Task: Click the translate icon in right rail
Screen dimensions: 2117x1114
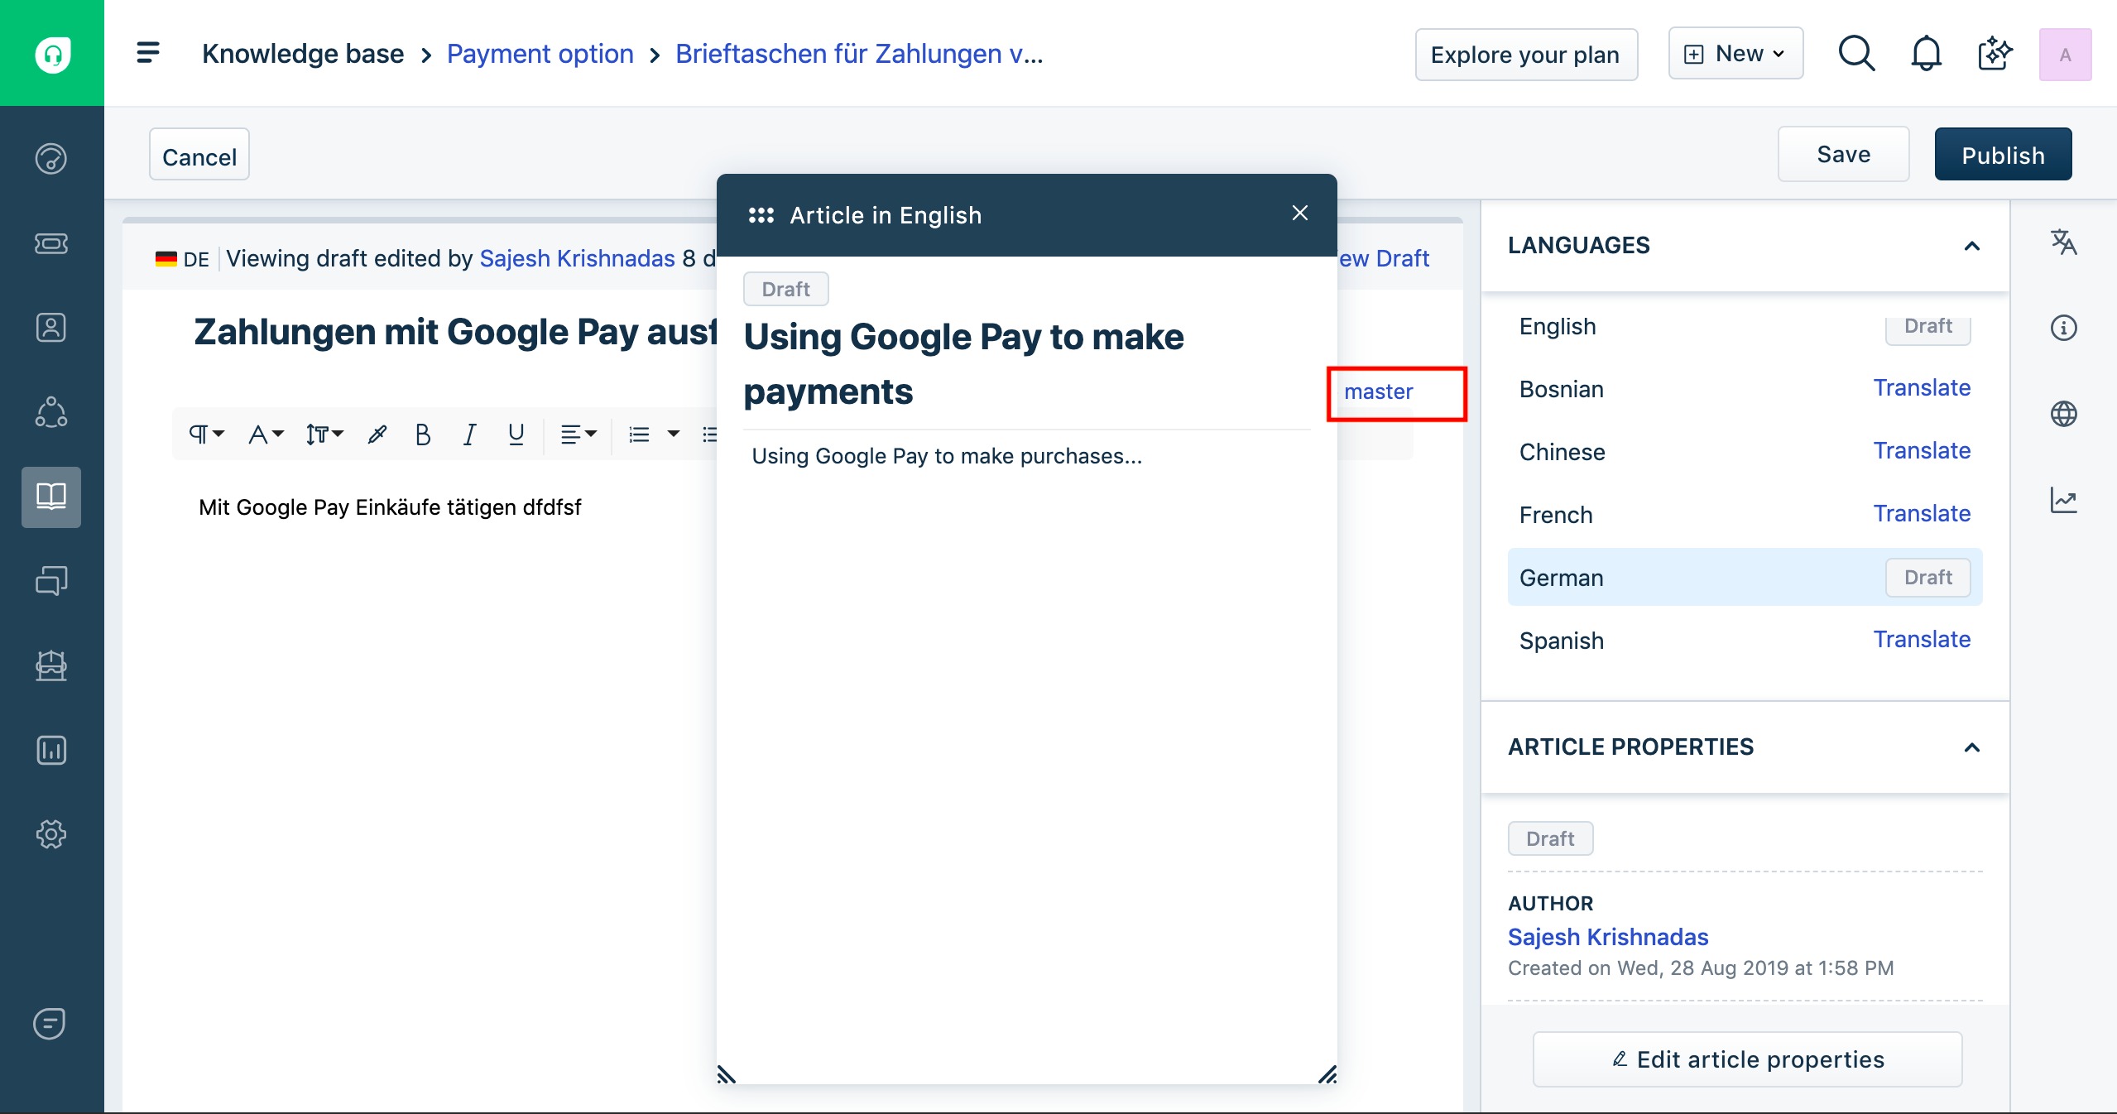Action: 2063,242
